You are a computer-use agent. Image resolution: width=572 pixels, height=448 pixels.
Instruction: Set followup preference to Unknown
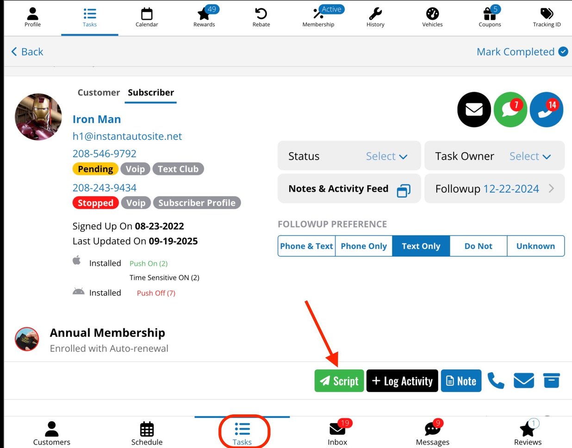535,246
